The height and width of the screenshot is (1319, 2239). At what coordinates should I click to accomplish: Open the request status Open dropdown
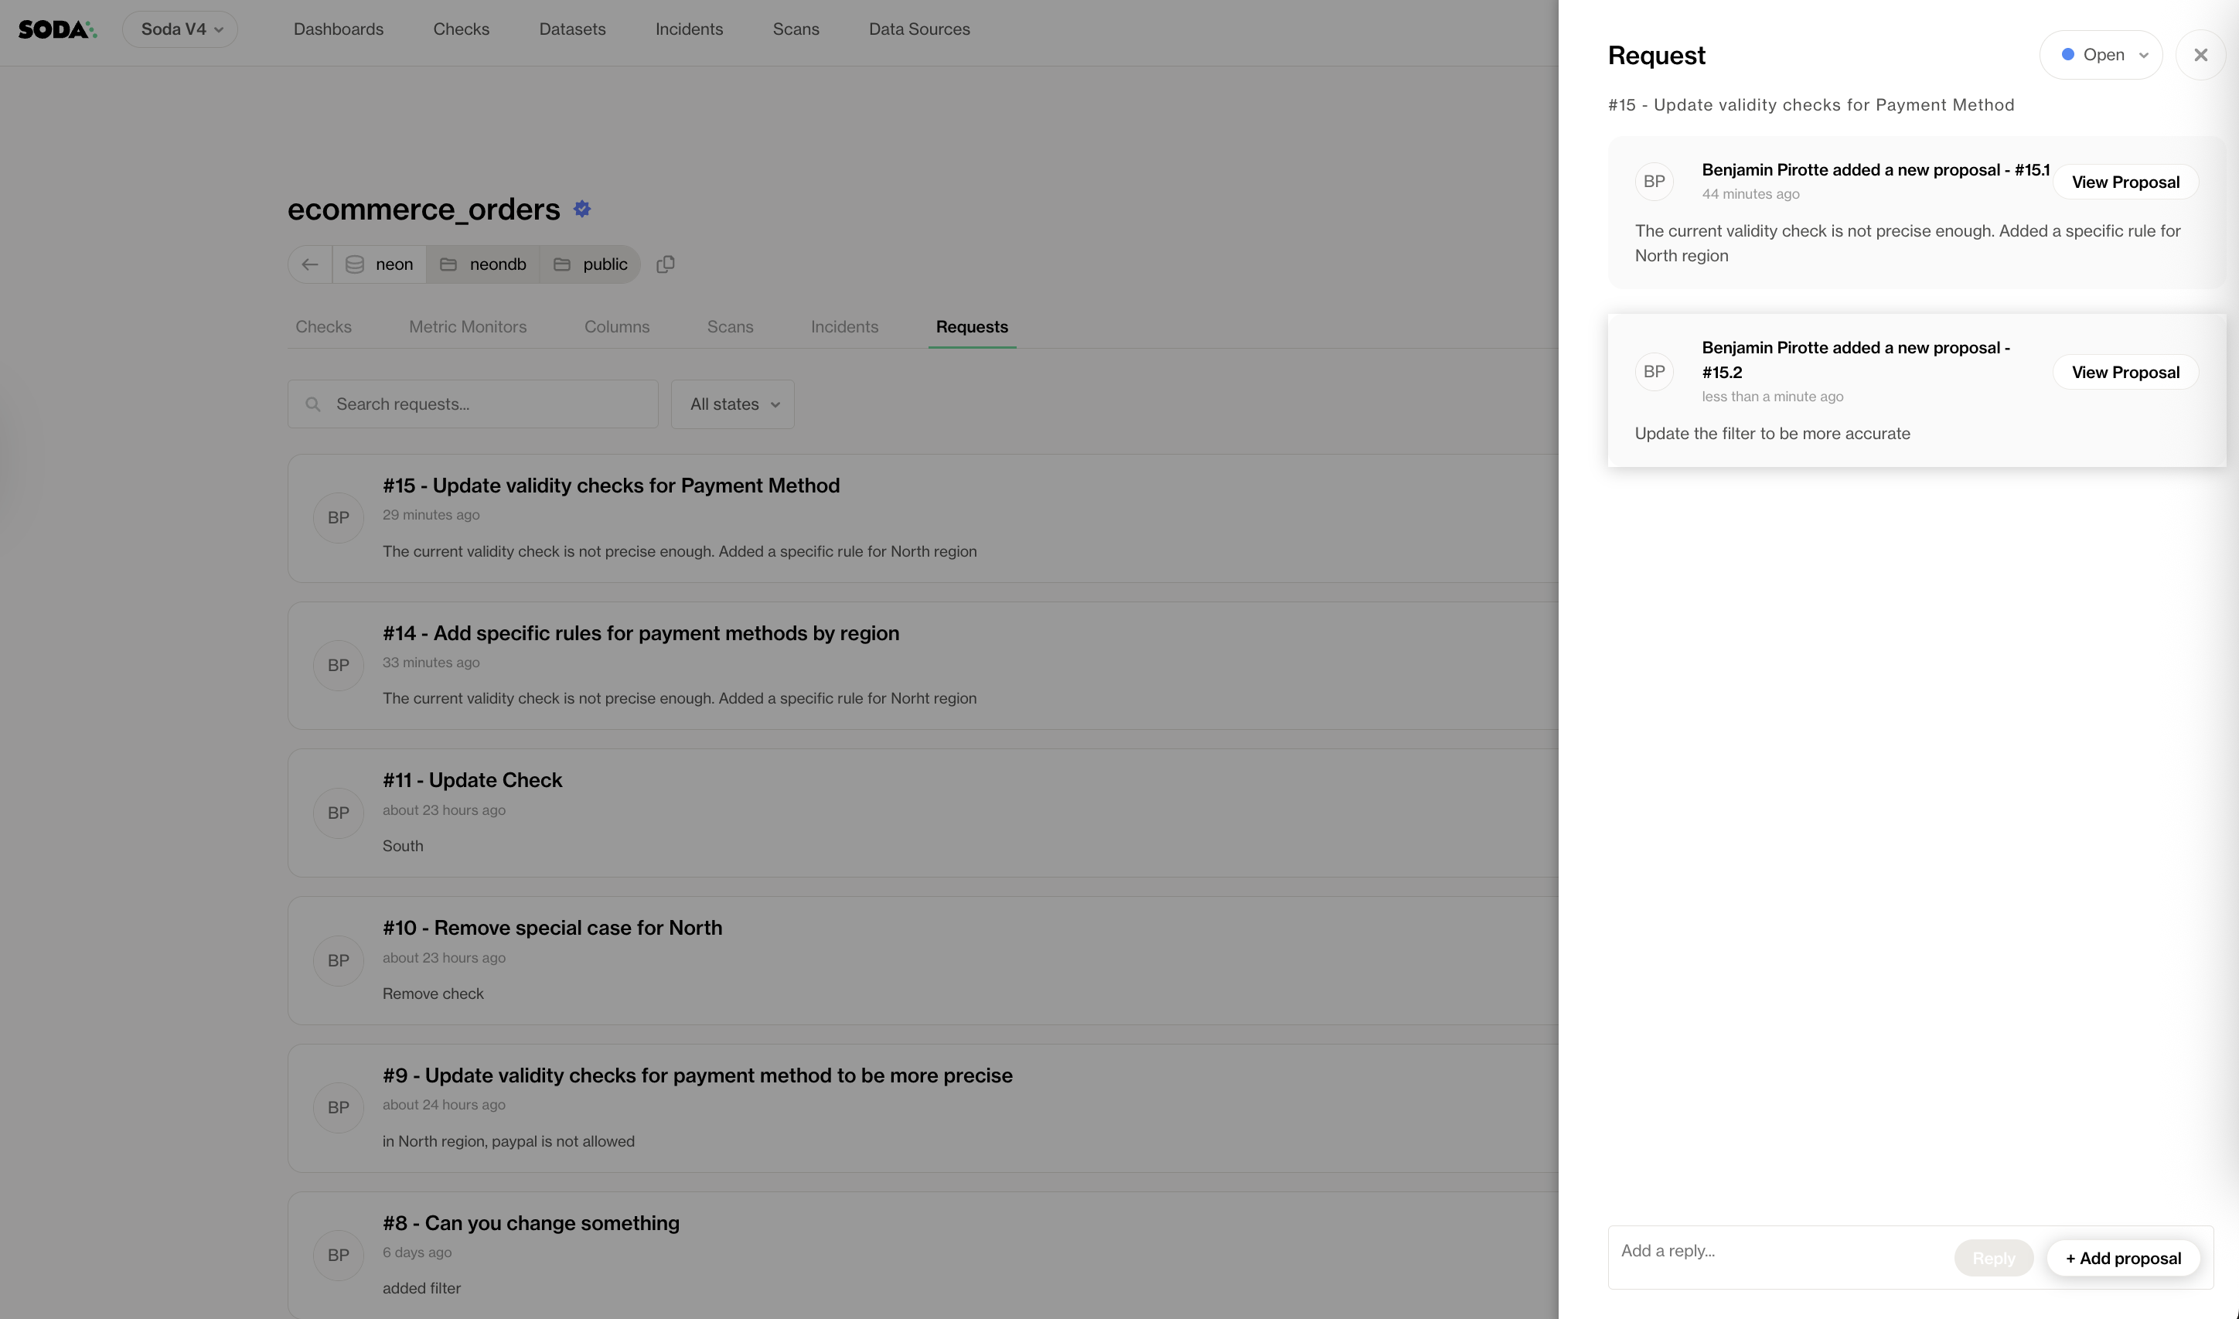tap(2101, 55)
